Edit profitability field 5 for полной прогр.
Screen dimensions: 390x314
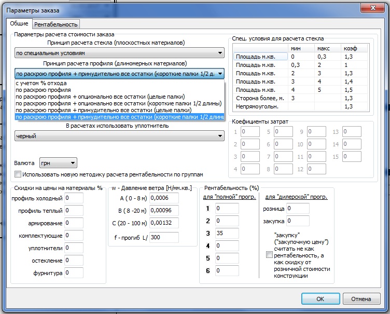click(227, 258)
